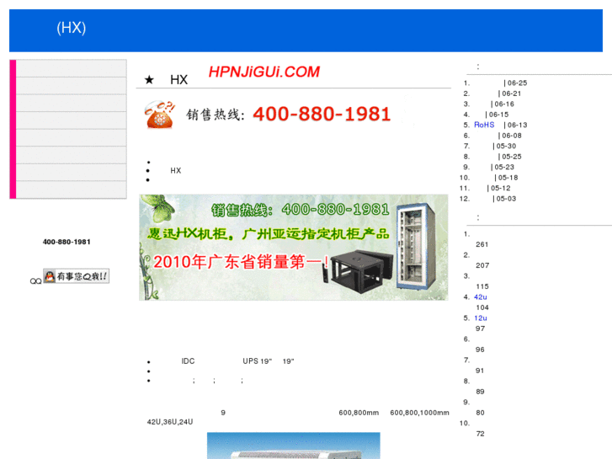
Task: Click the news date 05-03
Action: point(506,199)
